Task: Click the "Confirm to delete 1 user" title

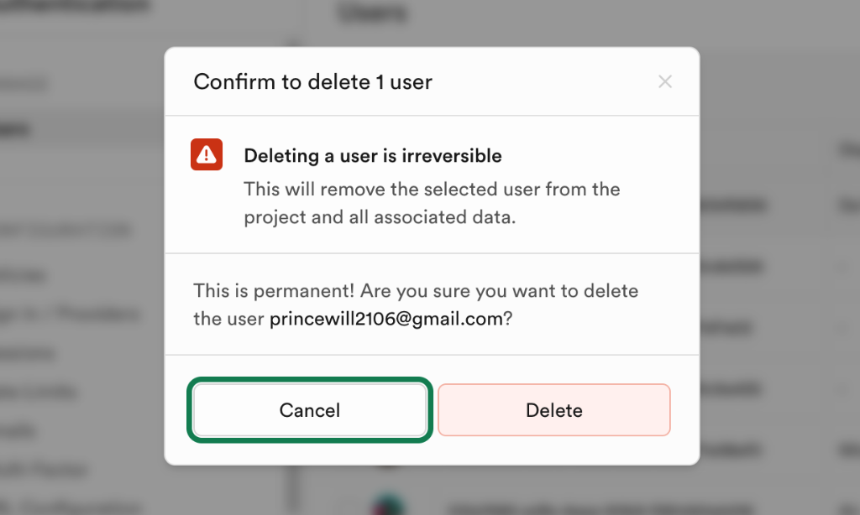Action: 312,81
